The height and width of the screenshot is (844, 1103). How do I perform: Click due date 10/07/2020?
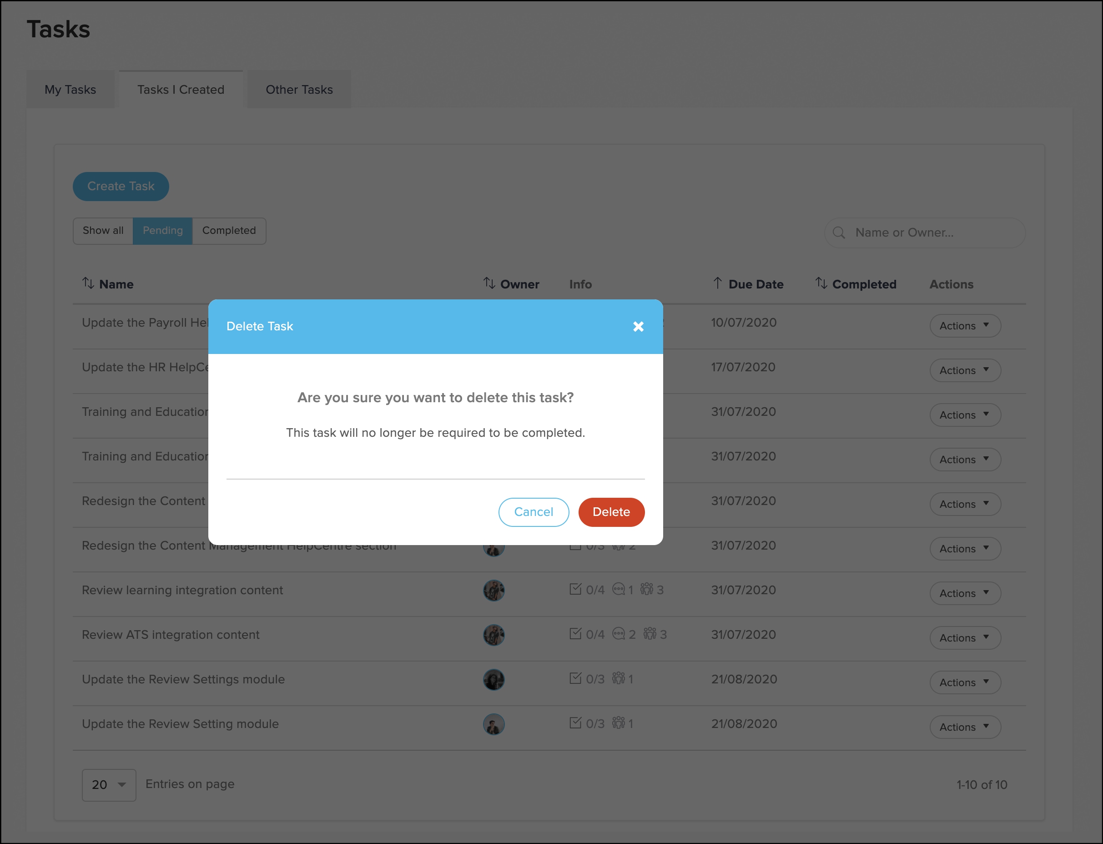coord(744,323)
